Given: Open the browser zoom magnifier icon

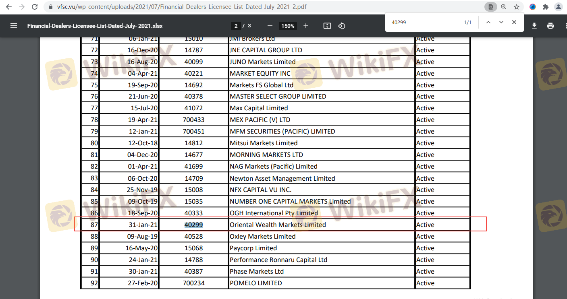Looking at the screenshot, I should click(504, 7).
